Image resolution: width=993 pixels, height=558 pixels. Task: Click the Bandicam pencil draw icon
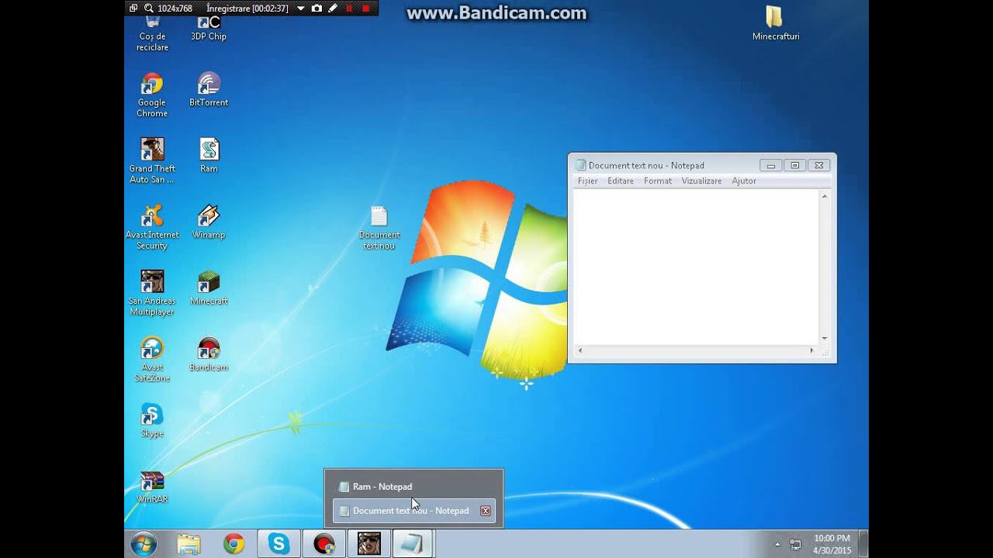click(333, 9)
